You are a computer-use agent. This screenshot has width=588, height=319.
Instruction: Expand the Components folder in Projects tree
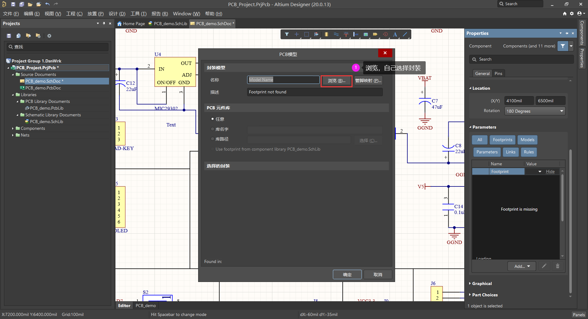[13, 128]
